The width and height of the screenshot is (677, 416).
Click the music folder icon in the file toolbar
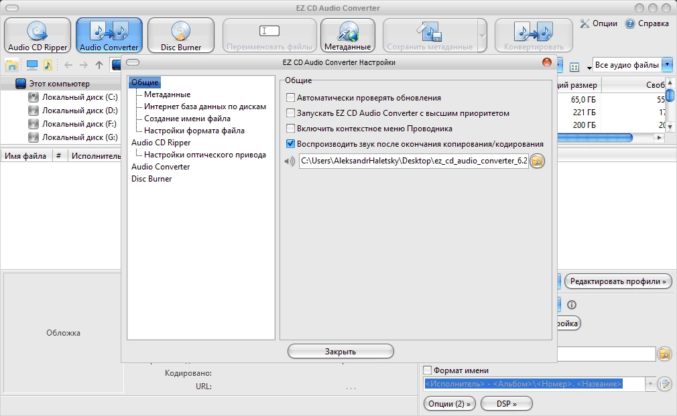tap(48, 65)
